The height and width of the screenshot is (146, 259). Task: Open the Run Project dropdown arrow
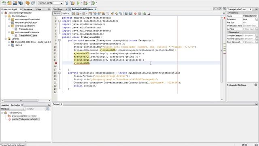click(x=82, y=3)
